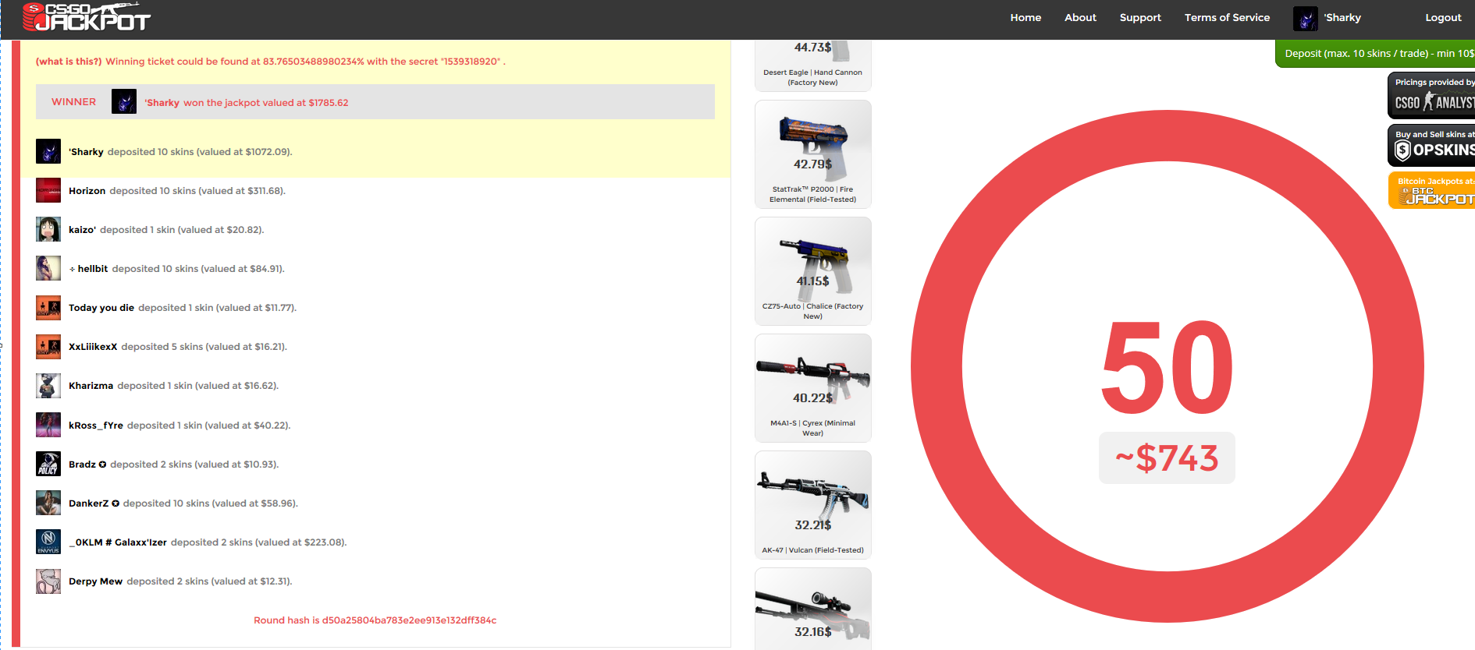Click the CSGO Jackpot logo
The height and width of the screenshot is (650, 1475).
coord(86,17)
